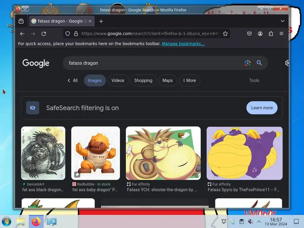
Task: Click the tracking protection shield icon
Action: pyautogui.click(x=67, y=34)
